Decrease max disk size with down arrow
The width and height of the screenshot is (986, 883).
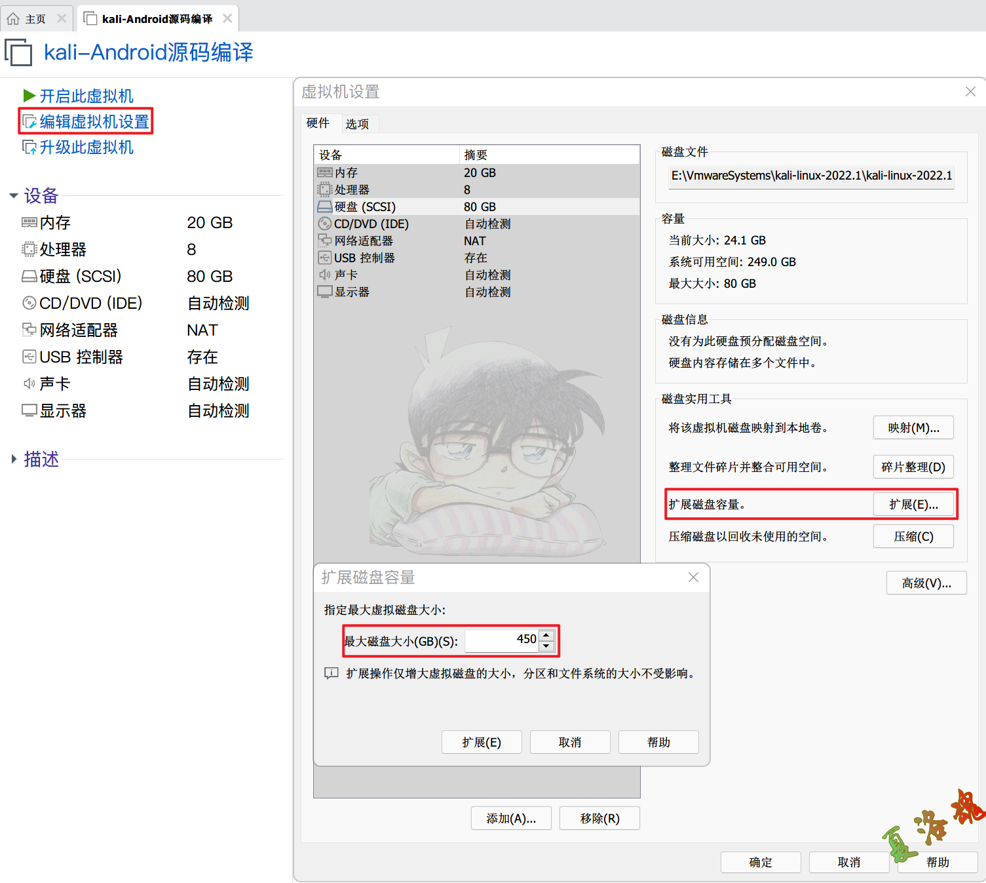(x=546, y=646)
